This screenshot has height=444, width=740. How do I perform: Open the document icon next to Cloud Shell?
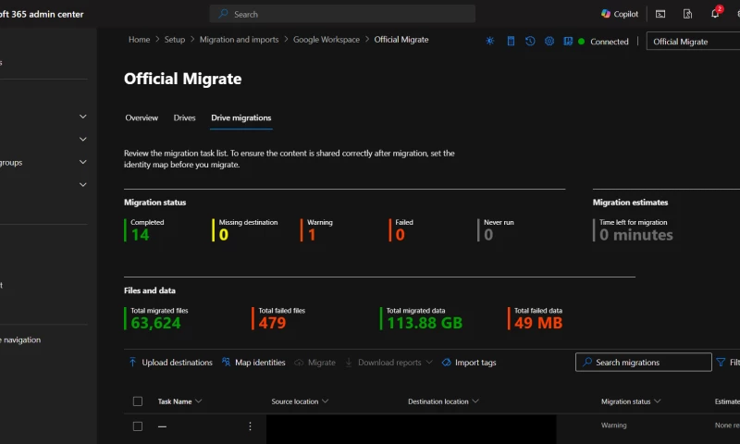[x=687, y=14]
